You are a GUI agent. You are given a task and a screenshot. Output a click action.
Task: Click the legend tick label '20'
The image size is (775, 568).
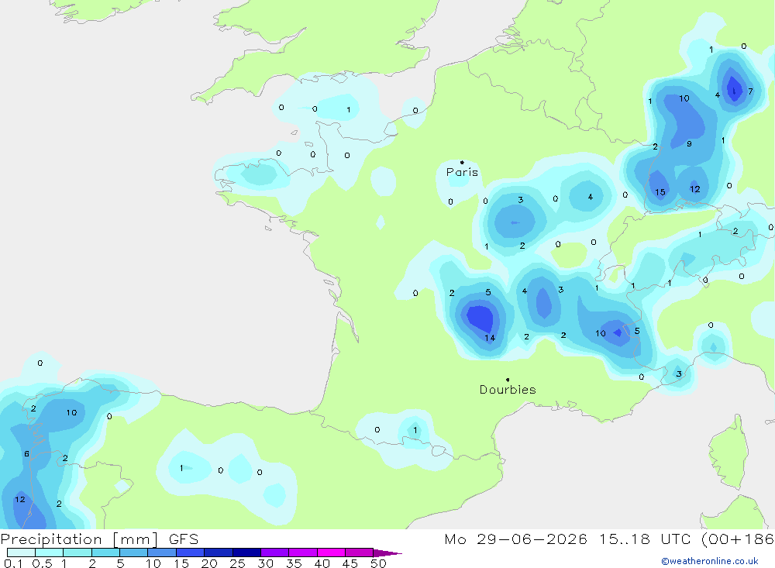click(209, 563)
